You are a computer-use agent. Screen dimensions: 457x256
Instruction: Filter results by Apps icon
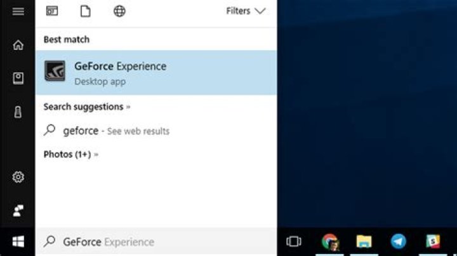pyautogui.click(x=52, y=11)
